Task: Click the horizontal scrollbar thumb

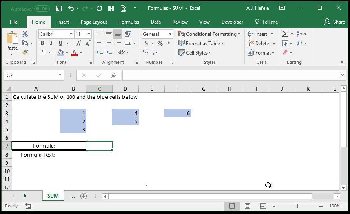Action: (x=210, y=196)
